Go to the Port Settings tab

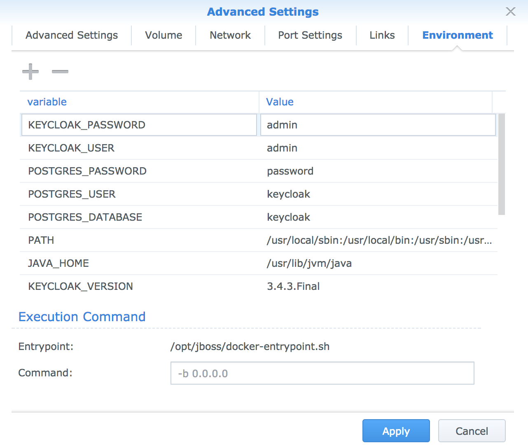point(310,35)
